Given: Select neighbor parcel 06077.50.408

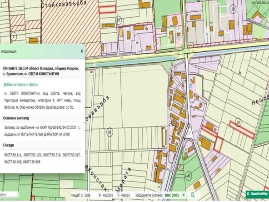Looking at the screenshot, I should point(13,162).
